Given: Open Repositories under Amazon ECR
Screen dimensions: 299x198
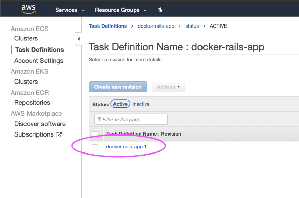Looking at the screenshot, I should [x=32, y=103].
